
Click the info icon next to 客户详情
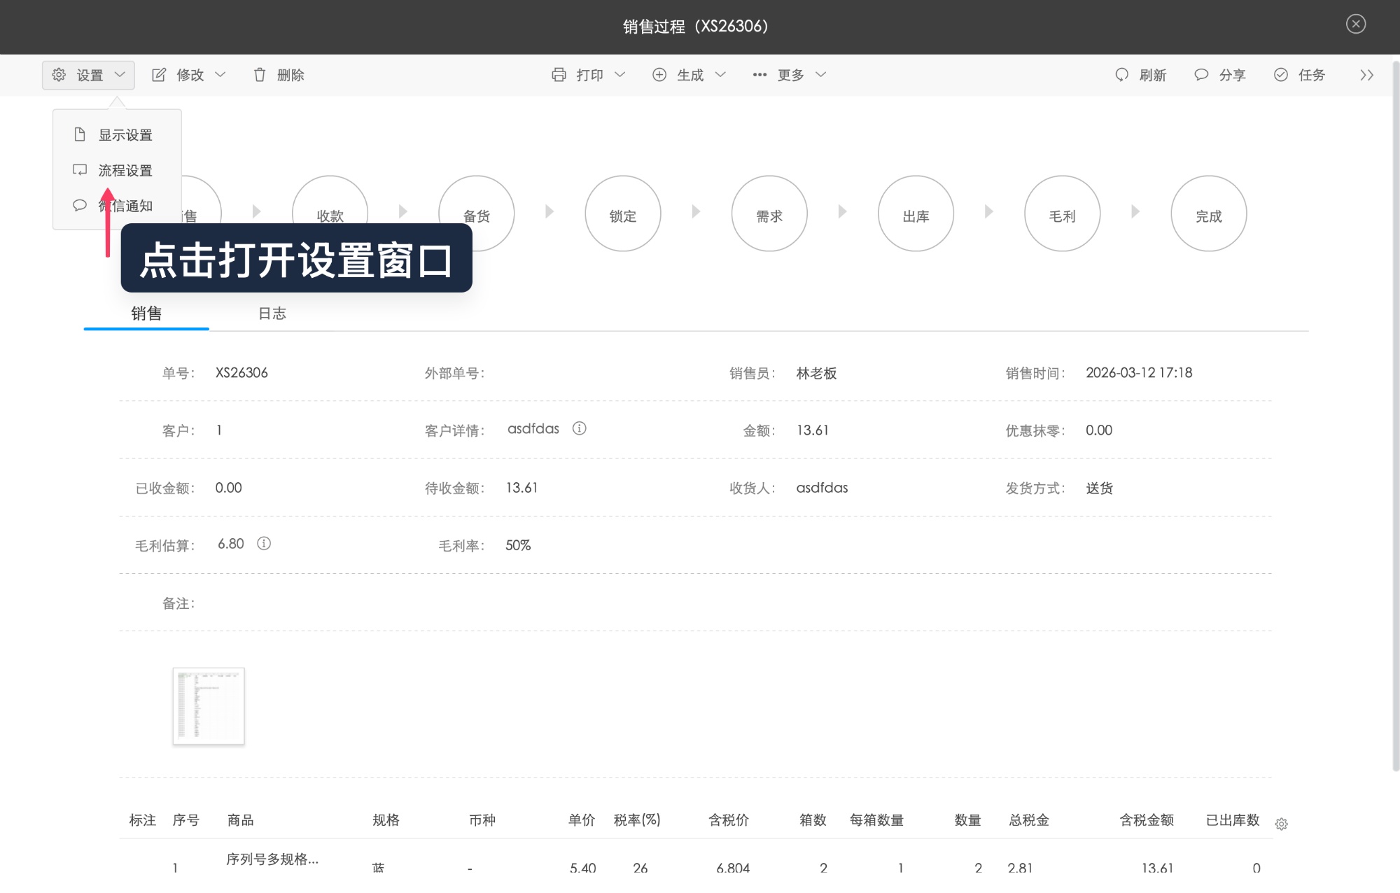click(580, 428)
